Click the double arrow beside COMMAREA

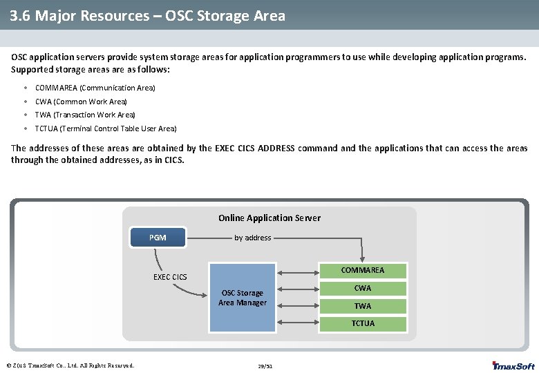pos(298,273)
